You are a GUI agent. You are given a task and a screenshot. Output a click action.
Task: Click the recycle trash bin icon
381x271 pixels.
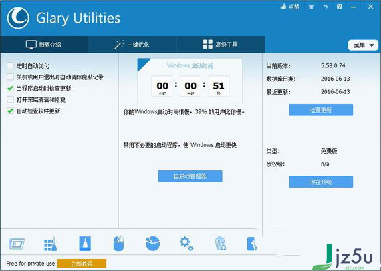pos(220,244)
